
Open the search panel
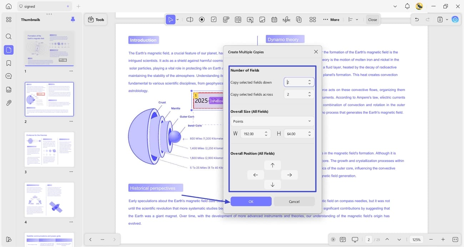[9, 36]
